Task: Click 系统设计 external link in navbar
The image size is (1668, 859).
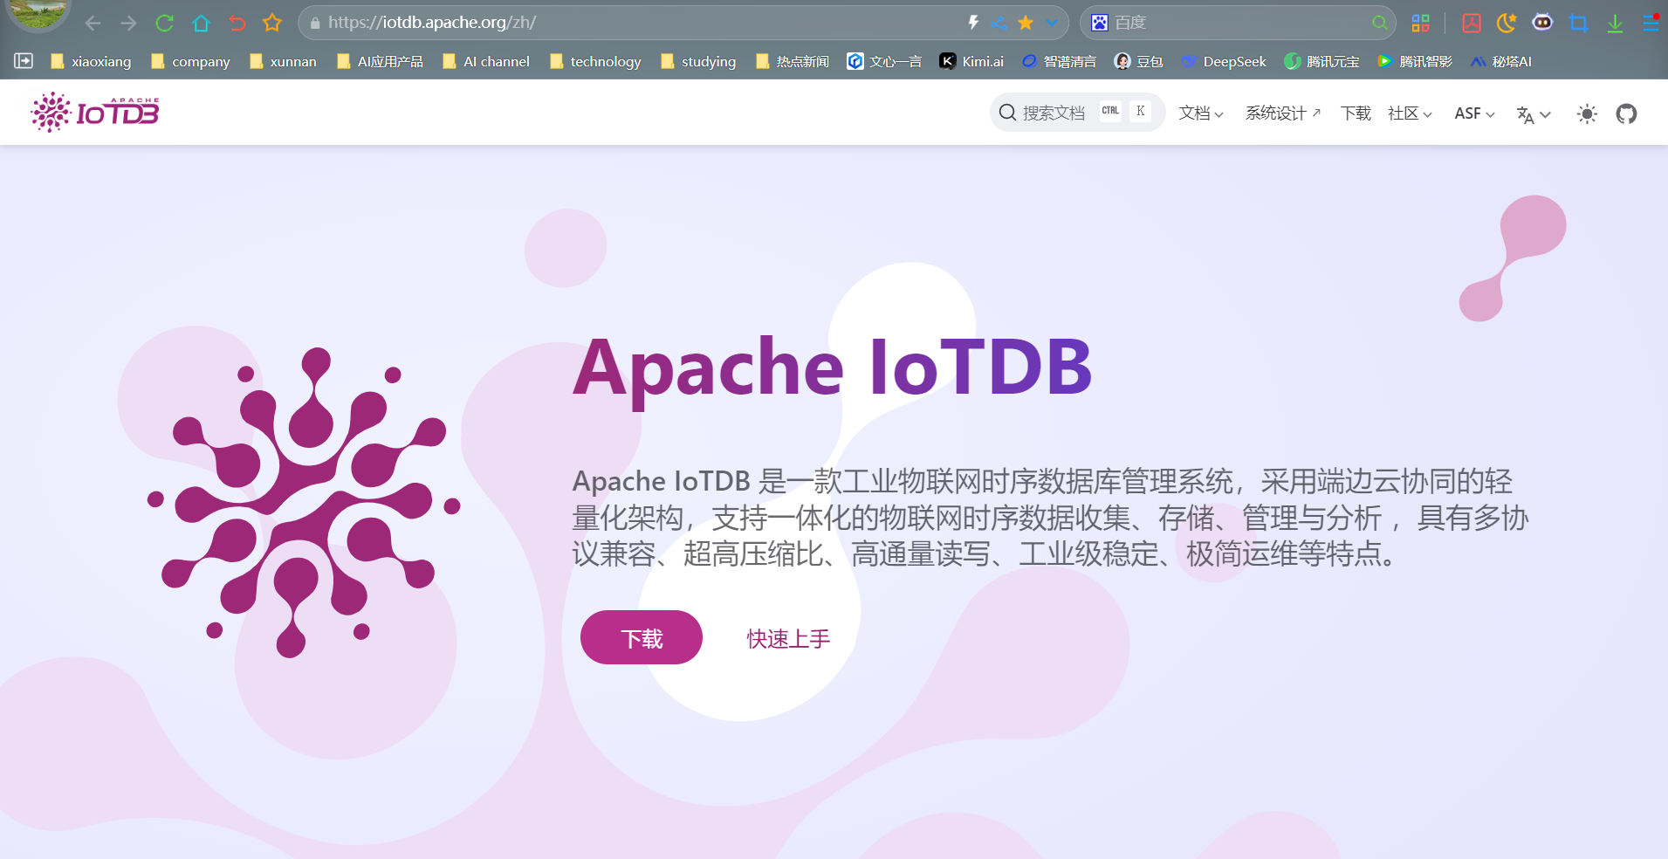Action: [1281, 113]
